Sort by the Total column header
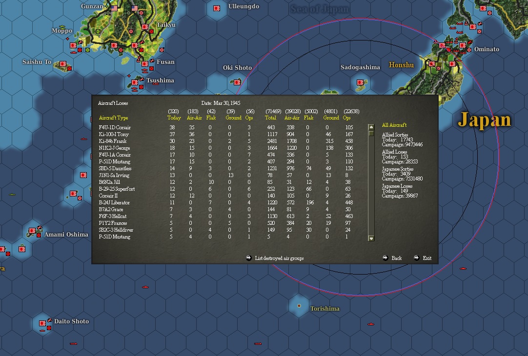 (270, 118)
